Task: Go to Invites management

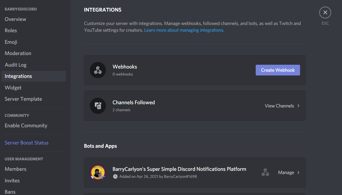Action: click(x=34, y=180)
